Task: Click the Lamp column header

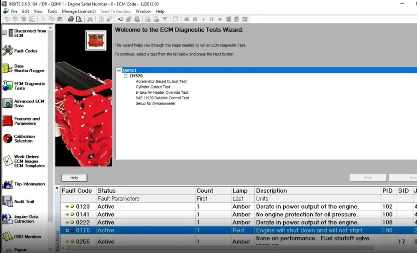Action: point(243,190)
